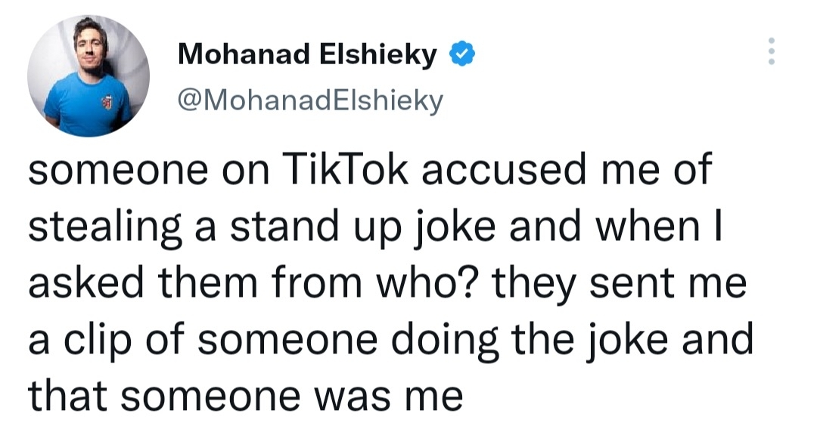The height and width of the screenshot is (435, 817).
Task: Open Mohanad Elshieky's profile picture
Action: (89, 76)
